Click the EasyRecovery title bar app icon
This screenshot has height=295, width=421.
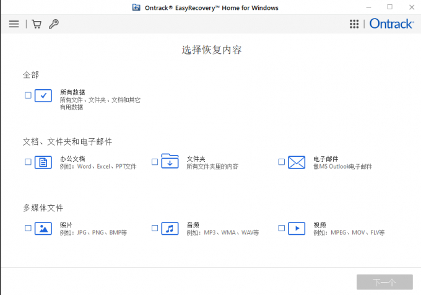pyautogui.click(x=136, y=7)
